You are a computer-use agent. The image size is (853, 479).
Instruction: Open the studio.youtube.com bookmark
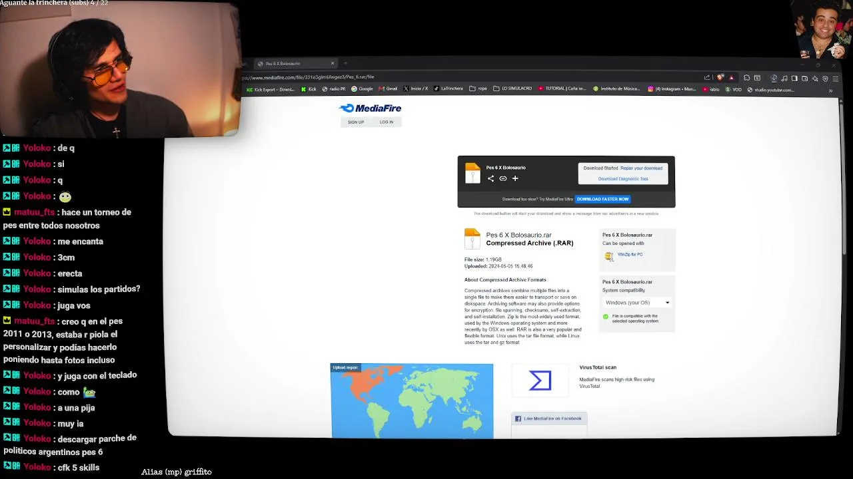point(770,90)
